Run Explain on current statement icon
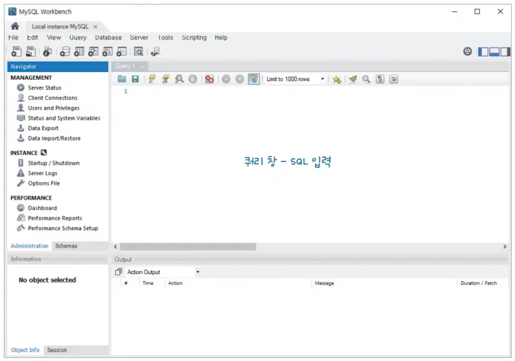The width and height of the screenshot is (515, 361). [x=180, y=79]
